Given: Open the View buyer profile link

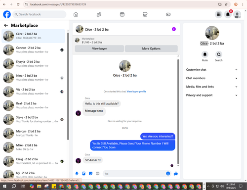Looking at the screenshot, I should pyautogui.click(x=136, y=92).
